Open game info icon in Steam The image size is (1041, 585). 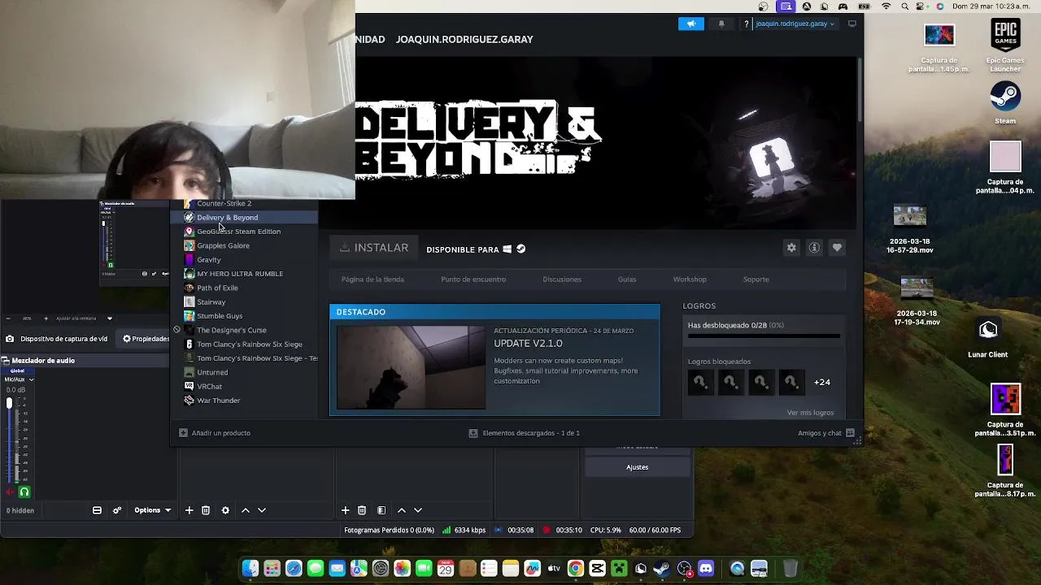814,248
